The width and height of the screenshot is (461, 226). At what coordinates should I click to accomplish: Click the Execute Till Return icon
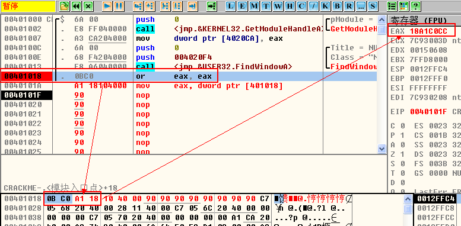(x=192, y=6)
